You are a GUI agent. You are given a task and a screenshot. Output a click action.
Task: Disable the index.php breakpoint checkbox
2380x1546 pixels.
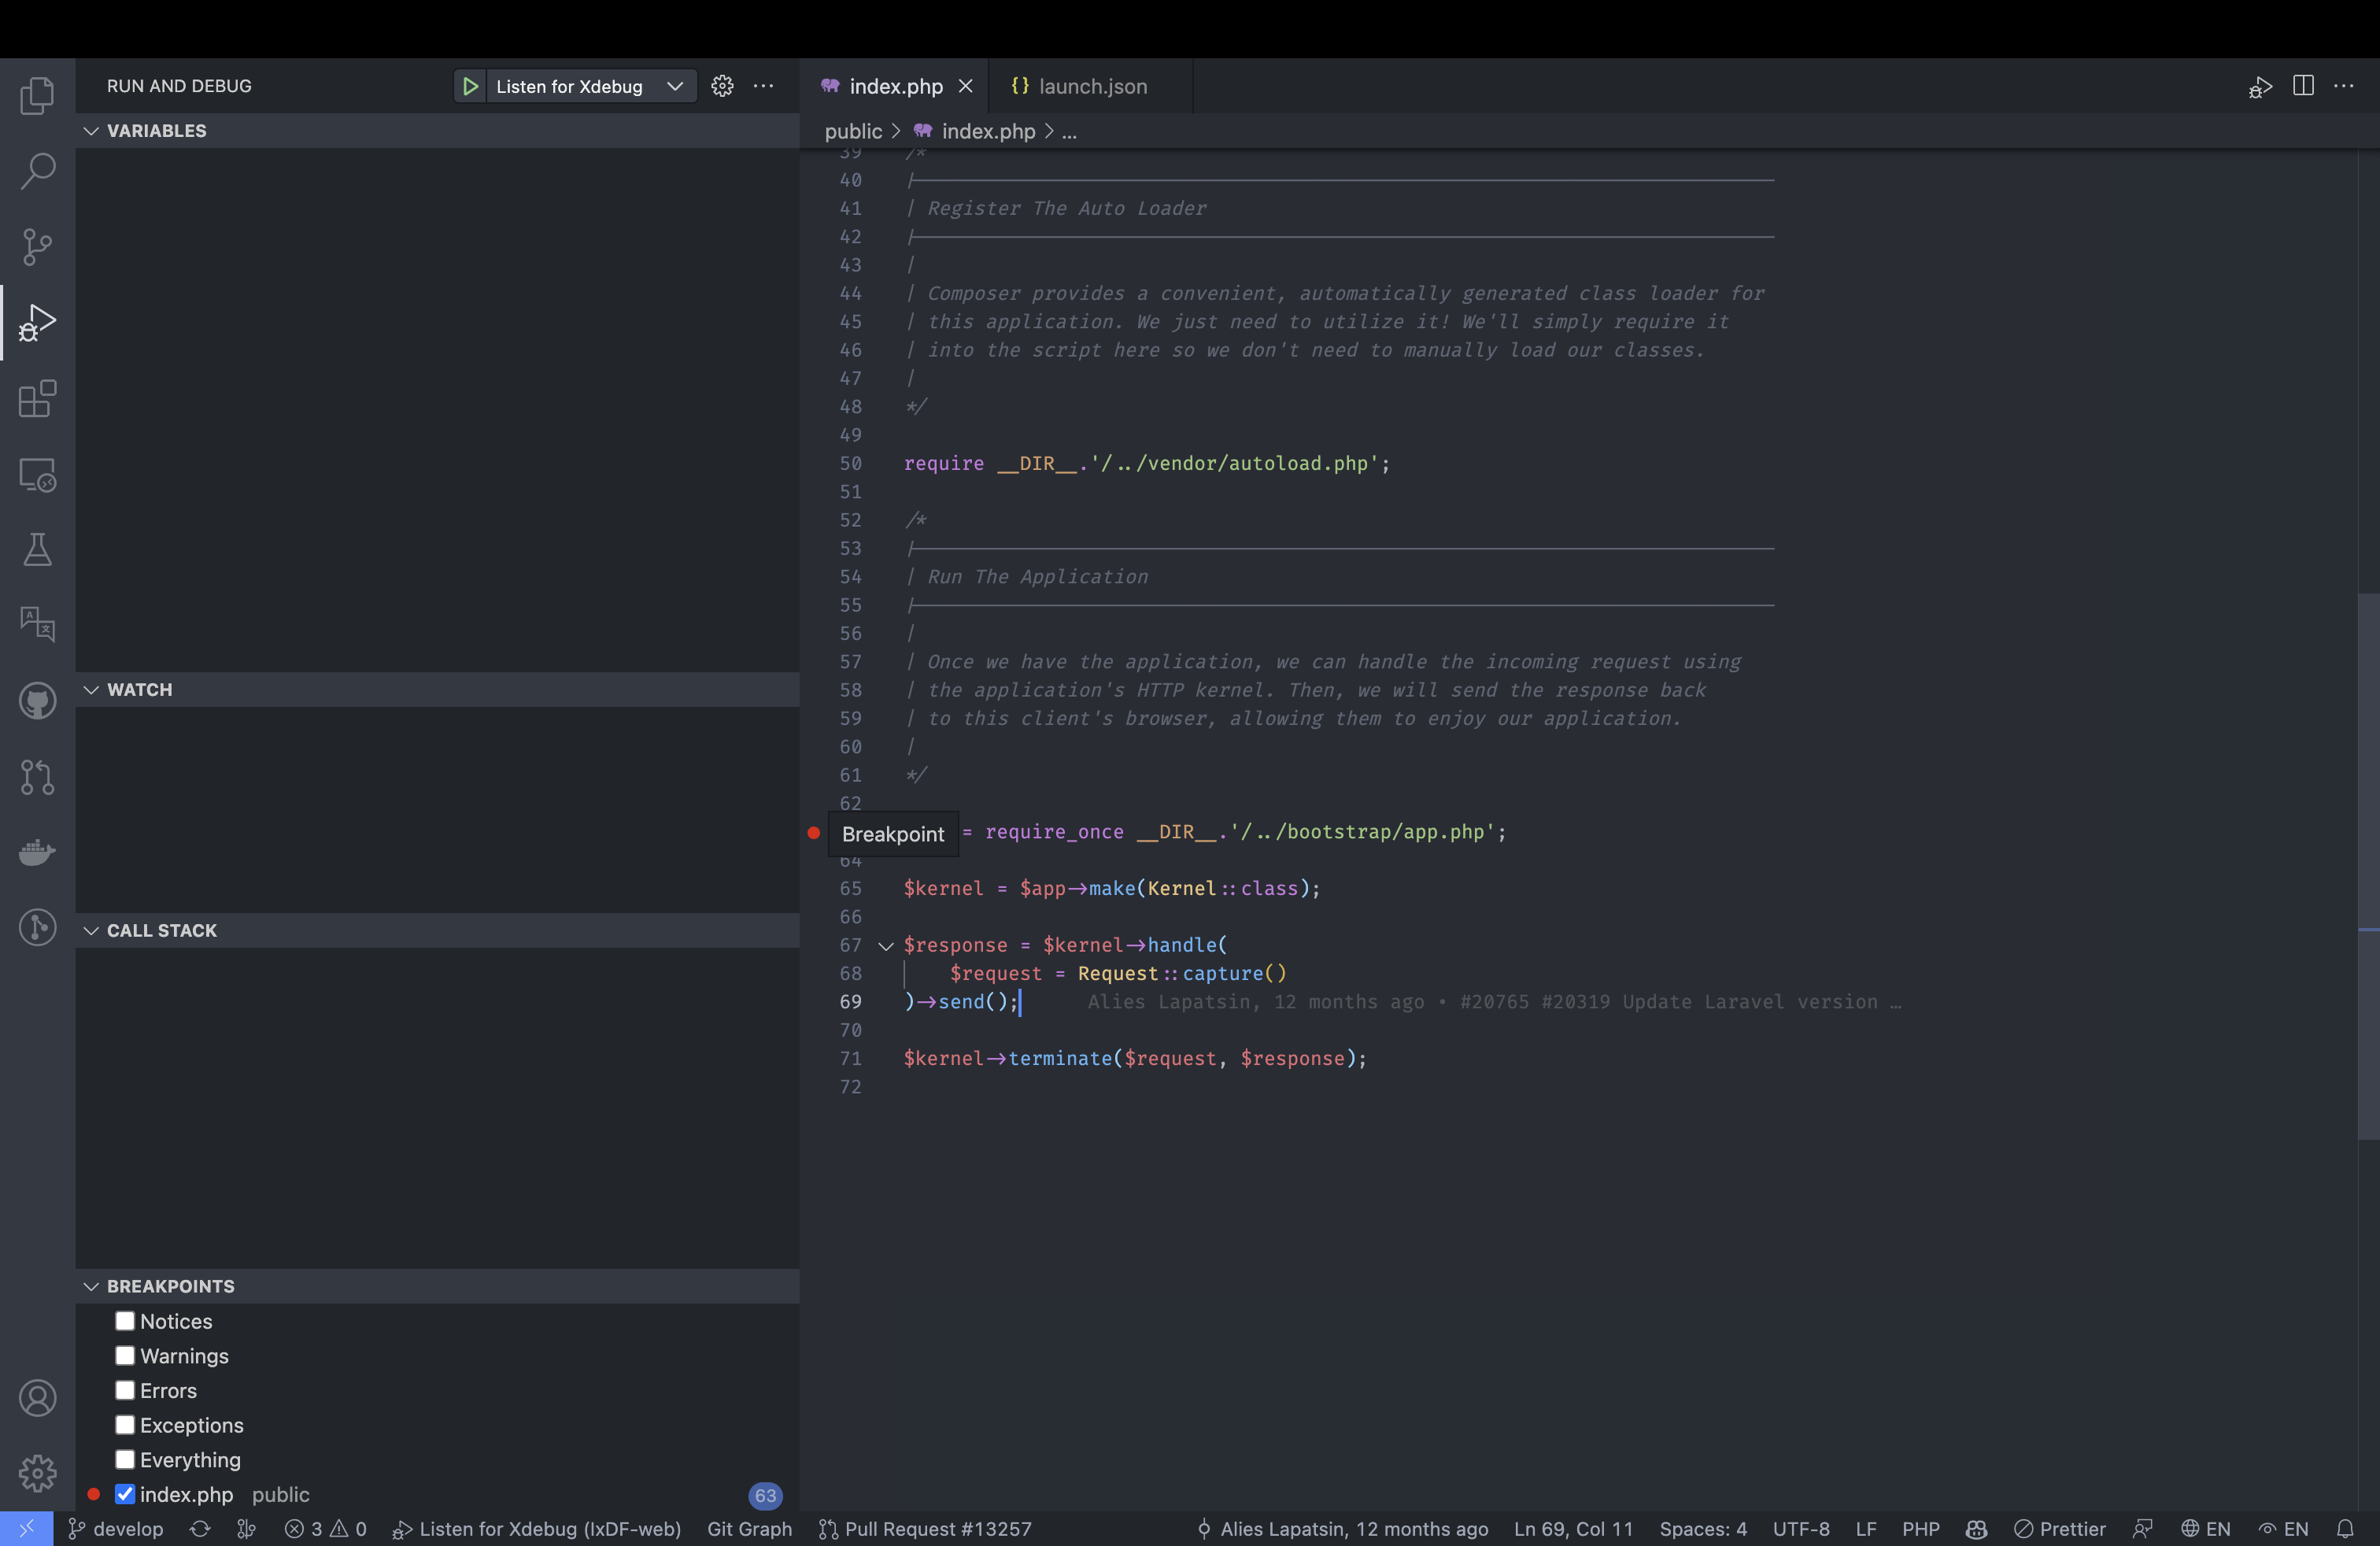point(124,1495)
